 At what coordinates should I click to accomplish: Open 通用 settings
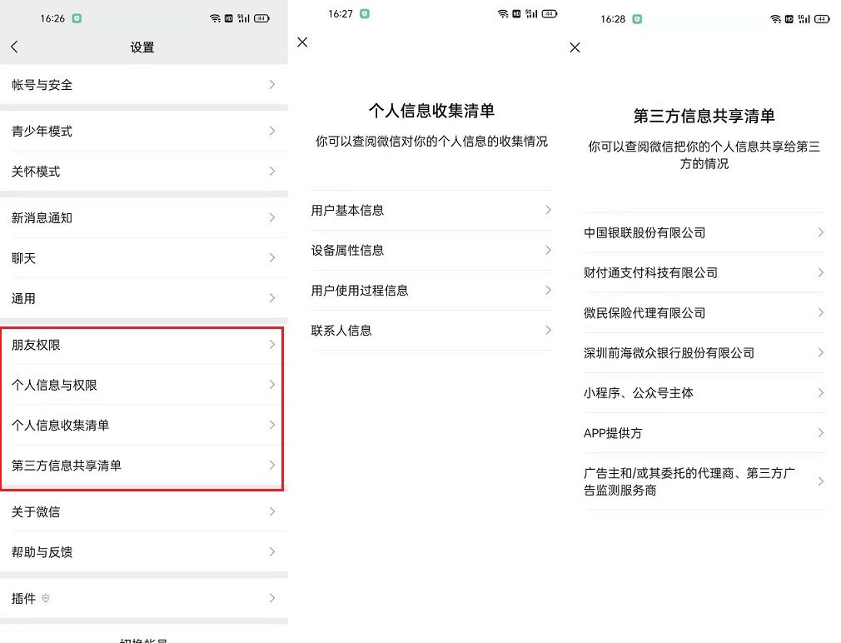[144, 298]
